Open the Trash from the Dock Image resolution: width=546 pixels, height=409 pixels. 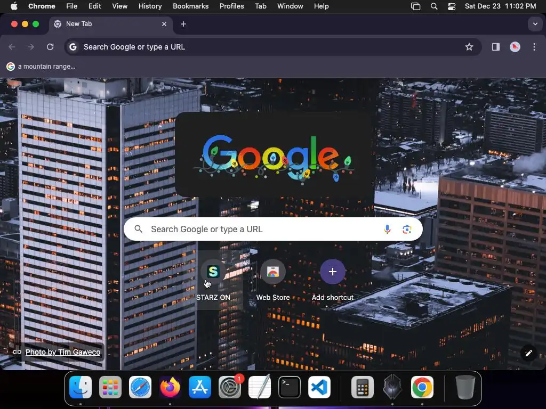(x=465, y=387)
